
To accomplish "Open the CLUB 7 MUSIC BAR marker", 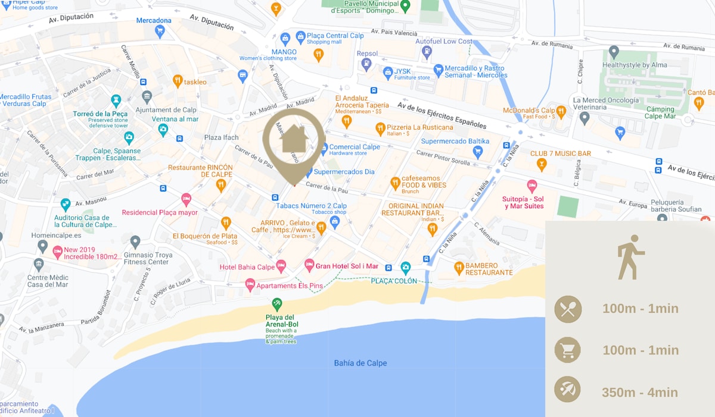I will (x=541, y=164).
